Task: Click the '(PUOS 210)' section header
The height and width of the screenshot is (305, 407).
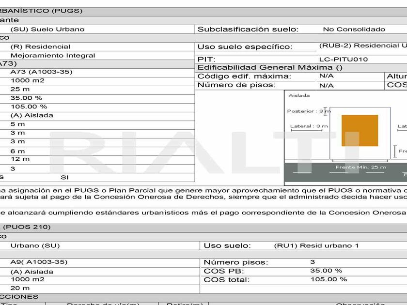Action: coord(27,227)
